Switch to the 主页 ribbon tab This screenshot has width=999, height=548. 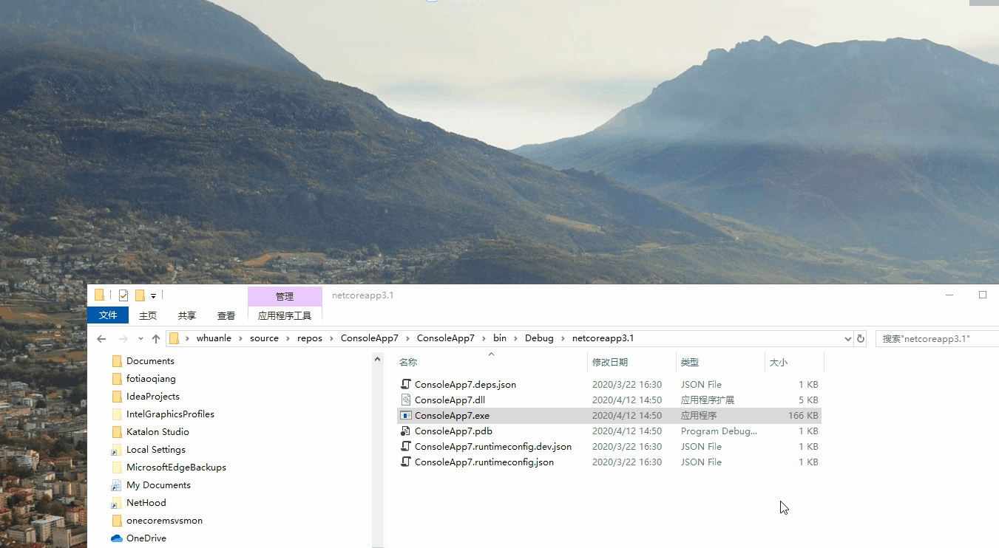point(148,315)
